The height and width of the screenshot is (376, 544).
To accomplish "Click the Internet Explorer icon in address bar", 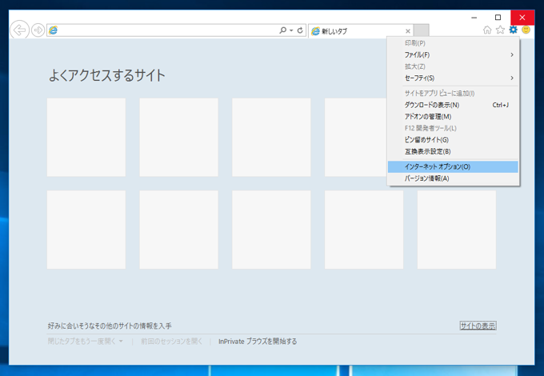I will pos(53,30).
